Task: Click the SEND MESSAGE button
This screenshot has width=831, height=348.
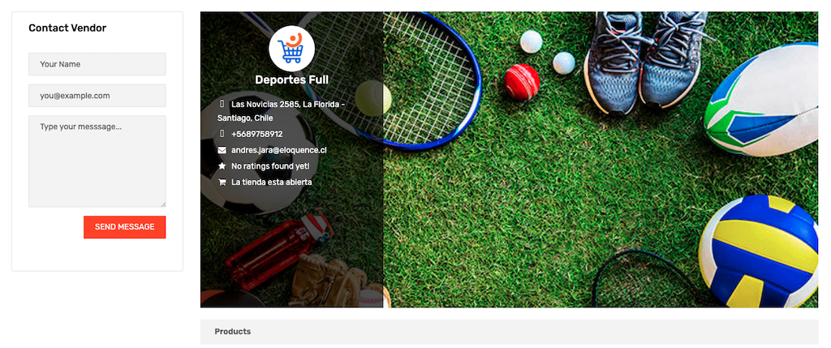Action: click(124, 226)
